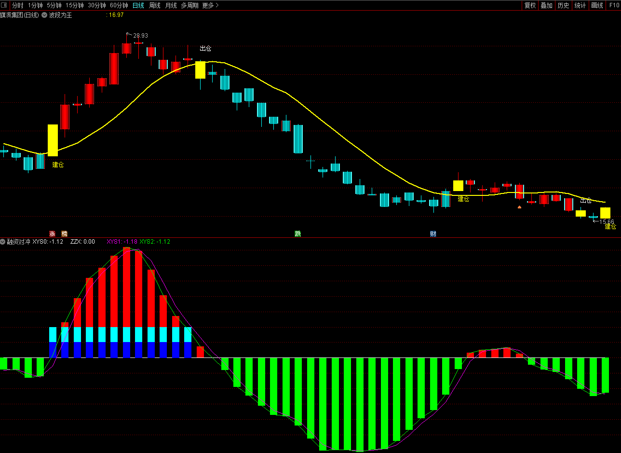Screen dimensions: 621x453
Task: Click the green 跌 event marker
Action: click(298, 234)
